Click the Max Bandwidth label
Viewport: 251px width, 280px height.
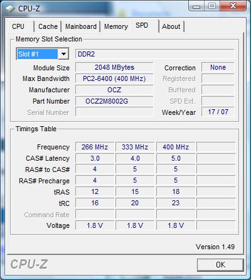tap(46, 78)
